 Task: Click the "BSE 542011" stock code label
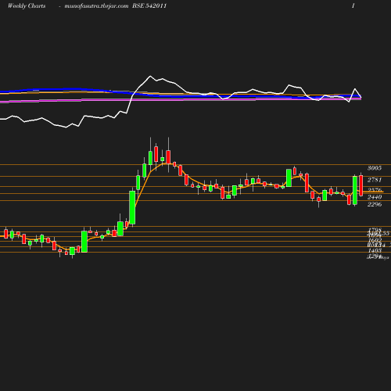pos(149,6)
